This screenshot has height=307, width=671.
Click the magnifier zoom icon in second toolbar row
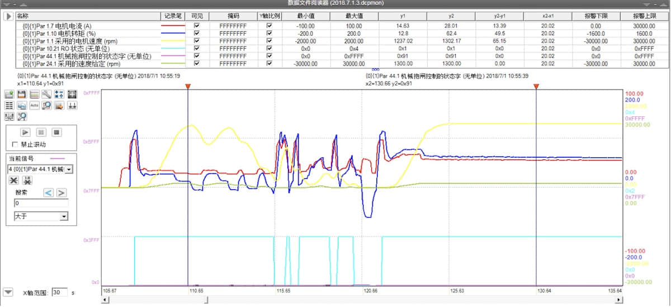(x=46, y=105)
